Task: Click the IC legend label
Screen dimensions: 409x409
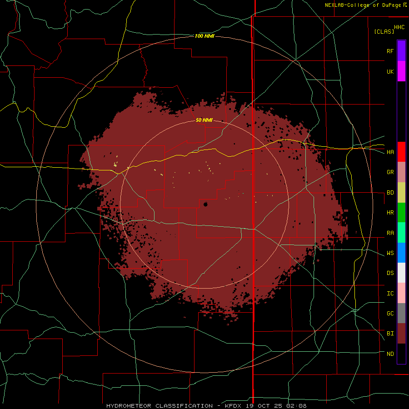Action: coord(390,294)
